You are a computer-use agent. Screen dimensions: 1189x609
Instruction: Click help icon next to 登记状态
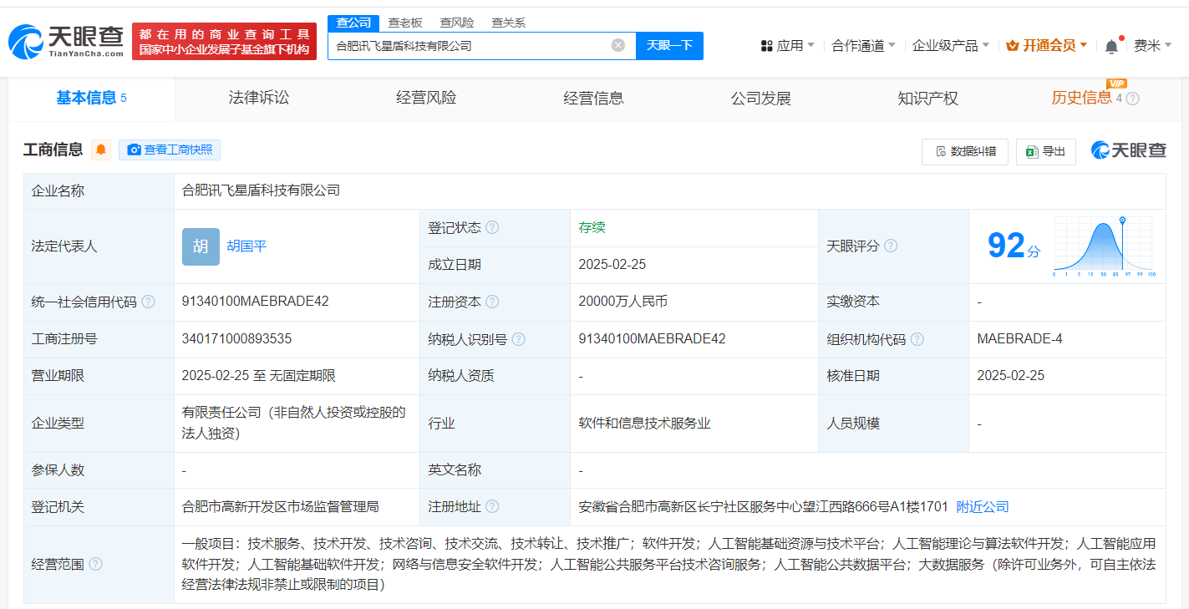[x=492, y=228]
